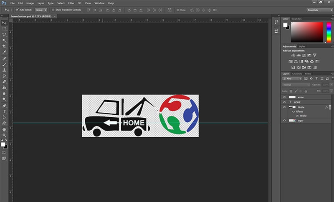Select the Brush tool

[4, 64]
